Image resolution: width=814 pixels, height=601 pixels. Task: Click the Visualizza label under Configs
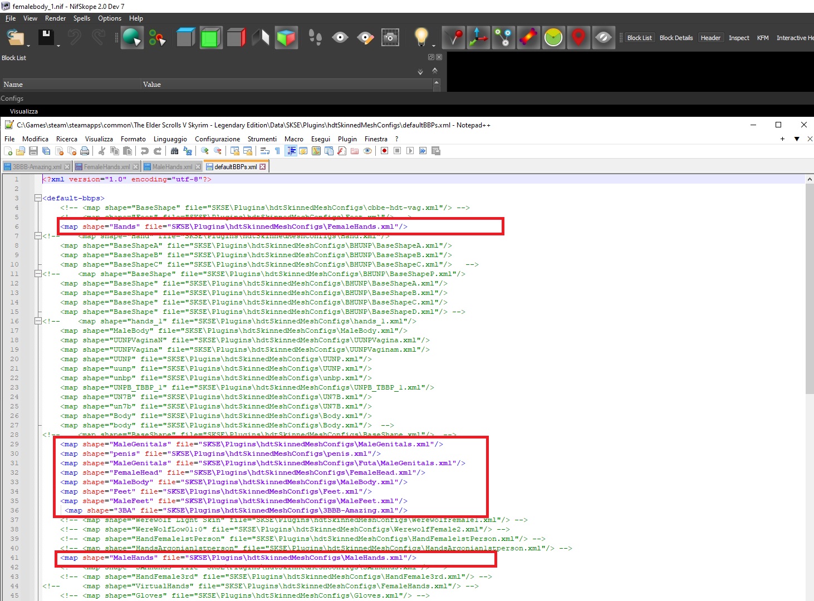coord(24,111)
